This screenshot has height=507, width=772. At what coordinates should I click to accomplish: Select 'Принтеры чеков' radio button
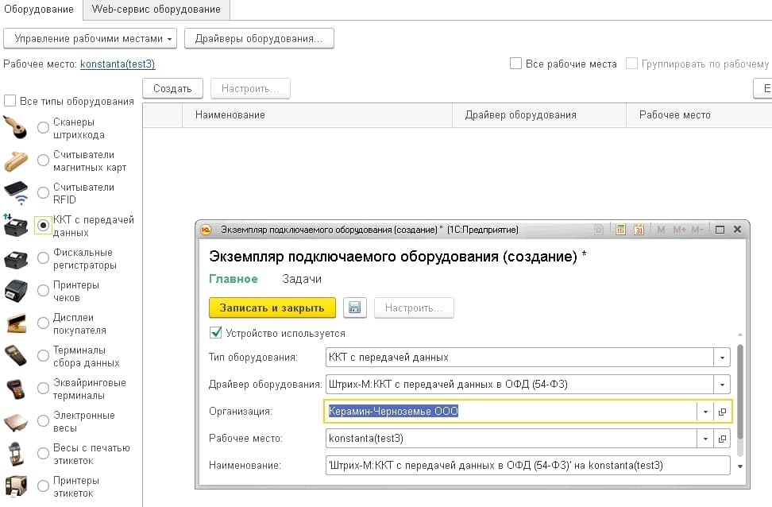pyautogui.click(x=44, y=291)
